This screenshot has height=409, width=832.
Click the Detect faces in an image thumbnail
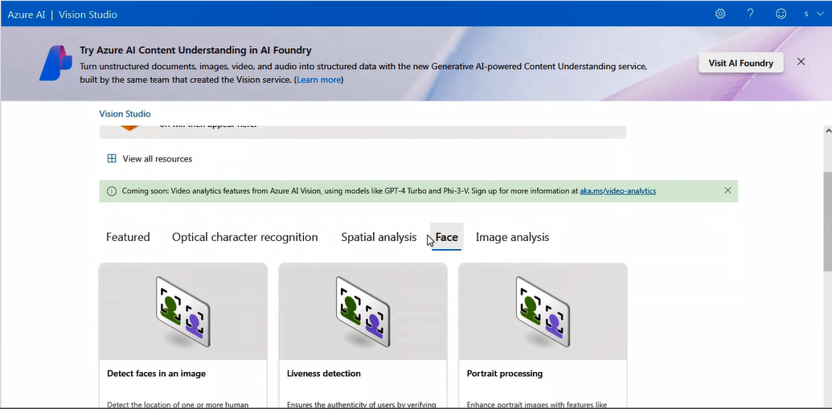click(183, 312)
